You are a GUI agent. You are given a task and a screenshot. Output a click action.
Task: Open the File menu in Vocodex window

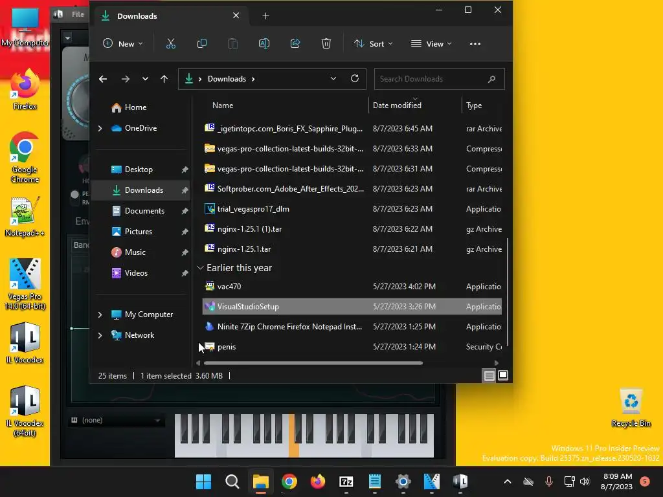point(78,14)
